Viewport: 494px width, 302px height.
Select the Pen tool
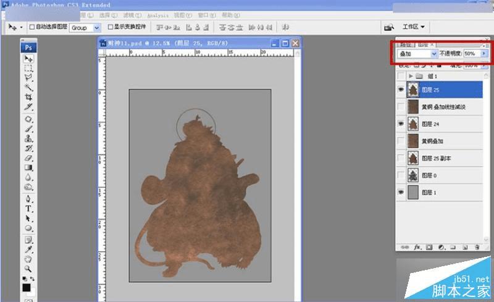click(28, 199)
